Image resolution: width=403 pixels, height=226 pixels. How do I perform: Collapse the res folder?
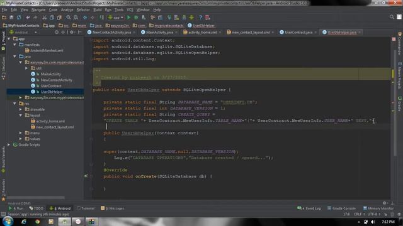tap(14, 104)
